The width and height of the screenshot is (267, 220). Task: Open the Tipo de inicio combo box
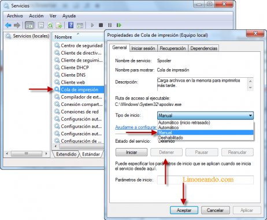pyautogui.click(x=205, y=116)
